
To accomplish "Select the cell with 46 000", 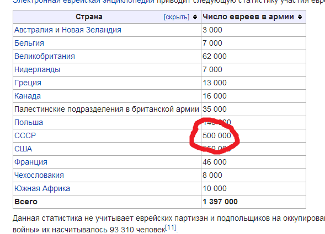I will (253, 162).
